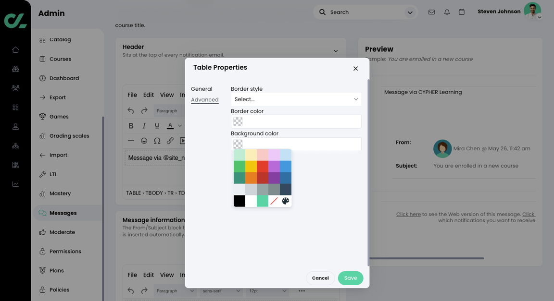Click the Preview panel horizontal scrollbar
Viewport: 554px width, 301px height.
[427, 258]
